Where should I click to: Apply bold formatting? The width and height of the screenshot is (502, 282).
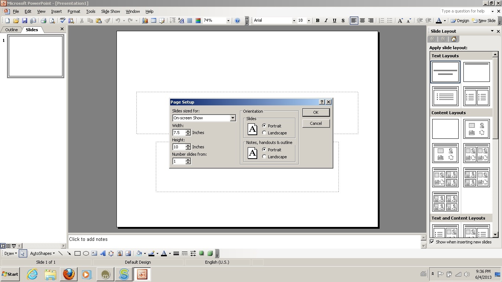[x=318, y=21]
